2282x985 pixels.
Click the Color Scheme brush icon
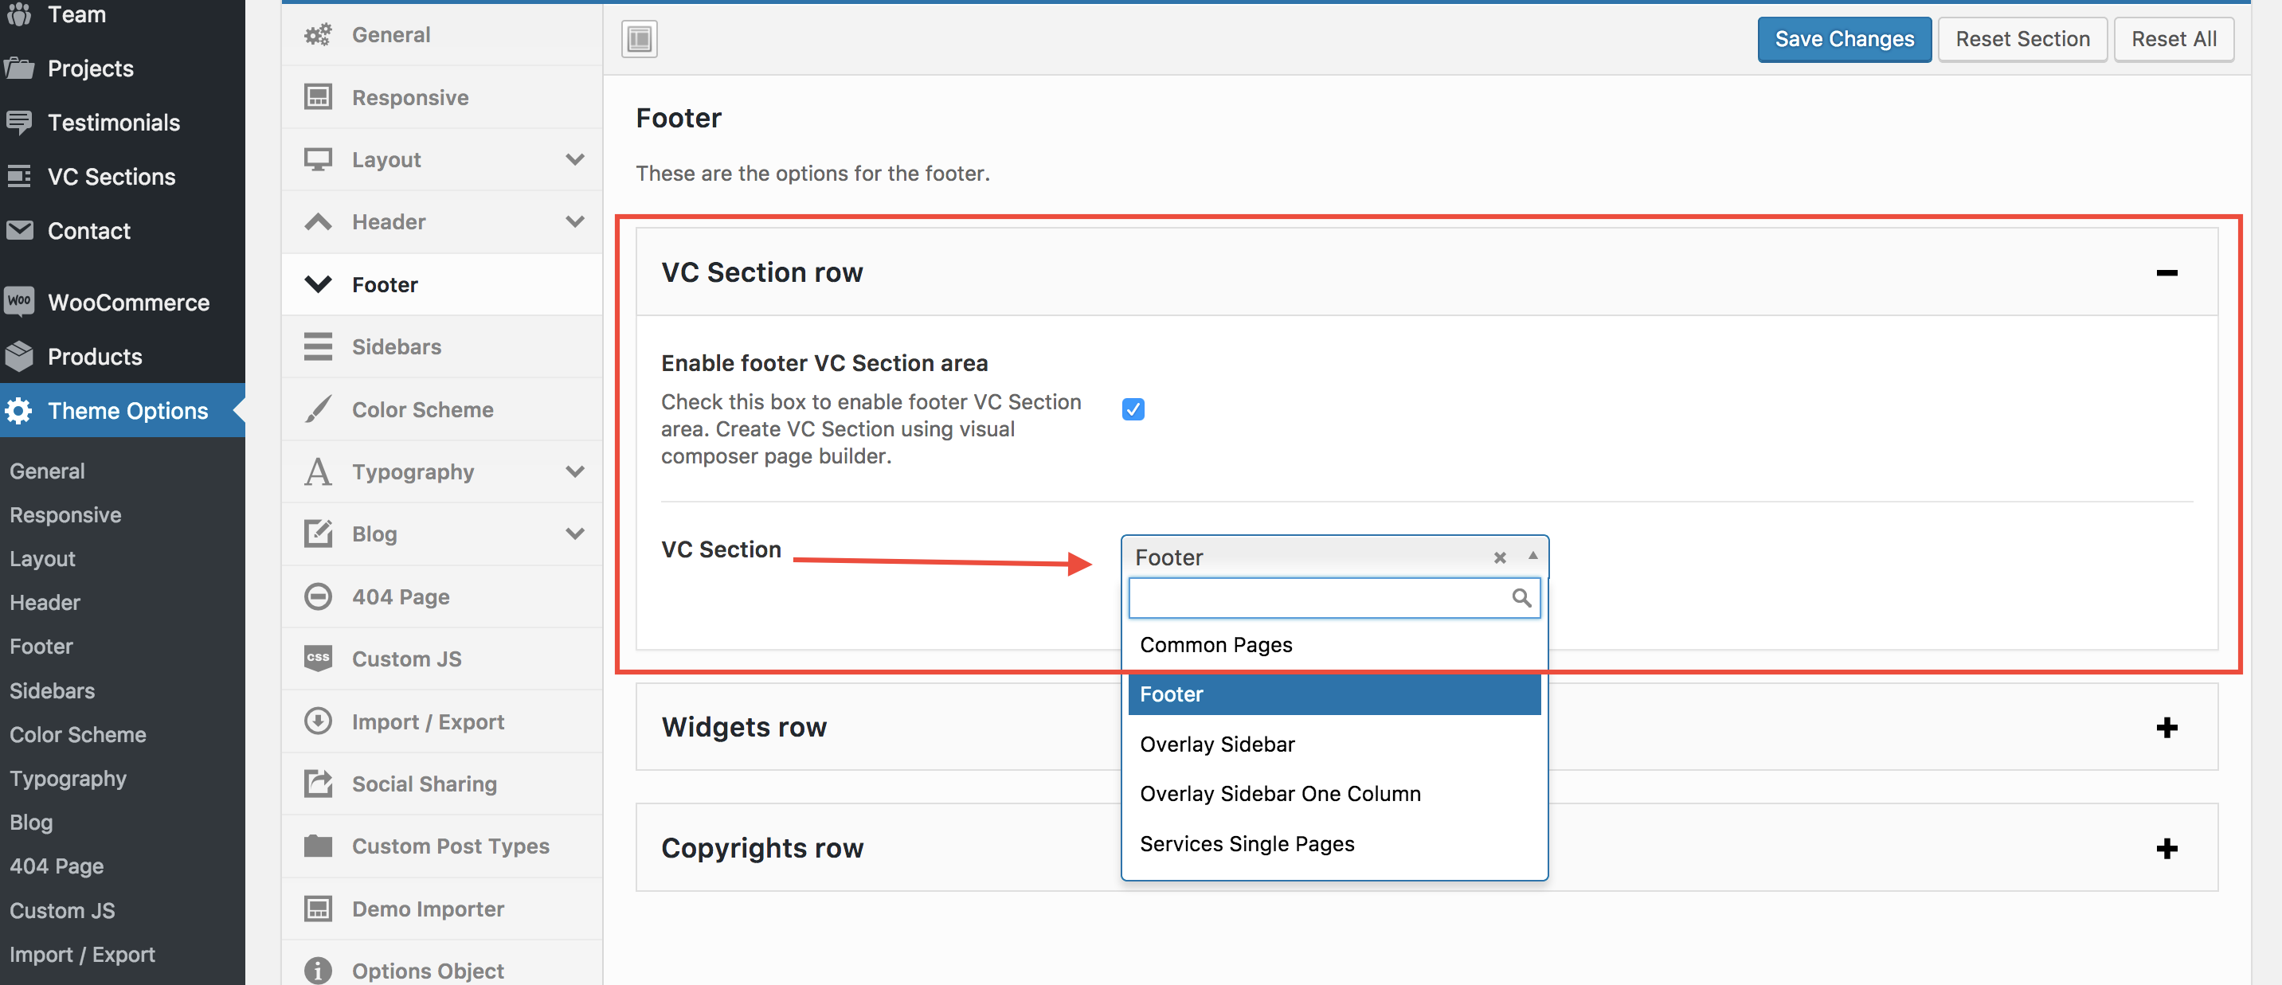tap(318, 409)
